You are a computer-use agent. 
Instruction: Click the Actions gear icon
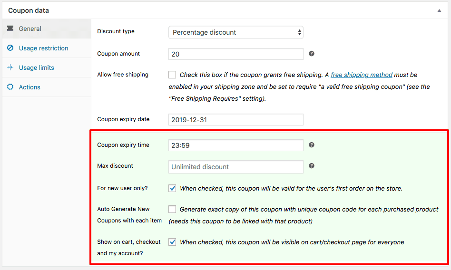tap(10, 87)
